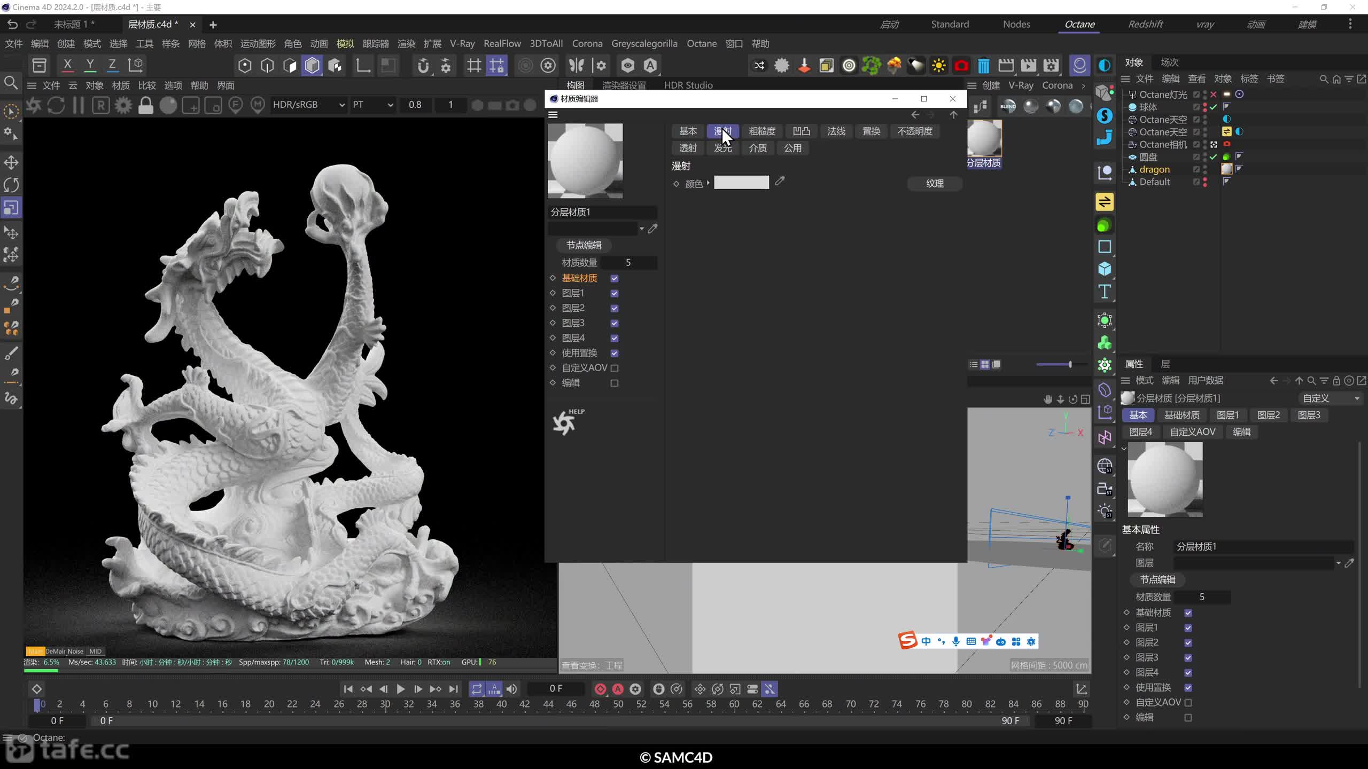Toggle the Octane lock resolution padlock icon
The width and height of the screenshot is (1368, 769).
[x=145, y=105]
